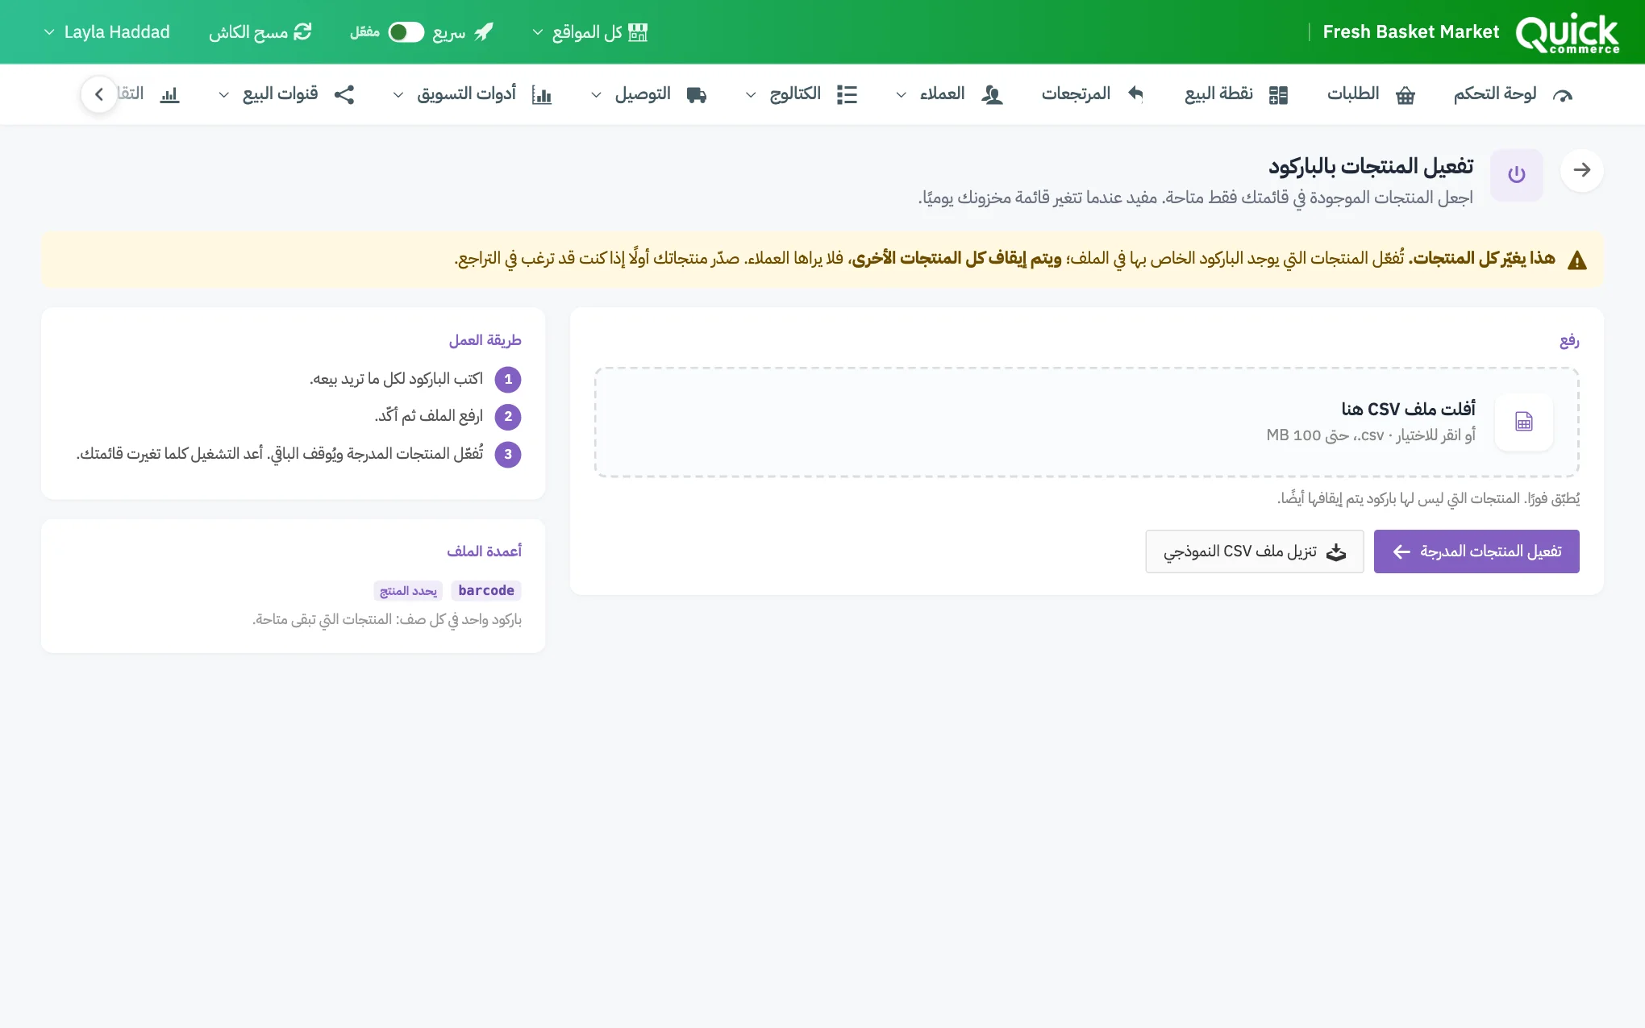The width and height of the screenshot is (1645, 1028).
Task: Expand the قنوات البيع menu chevron
Action: pyautogui.click(x=224, y=95)
